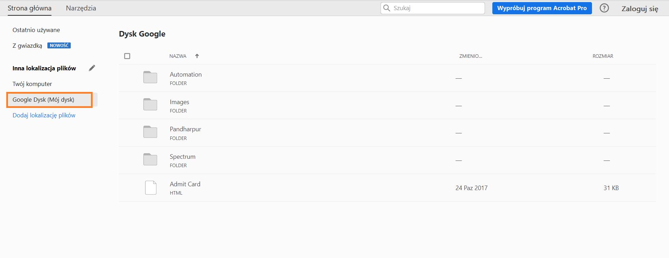Open Dodaj lokalizację plików
Viewport: 669px width, 258px height.
pos(44,115)
